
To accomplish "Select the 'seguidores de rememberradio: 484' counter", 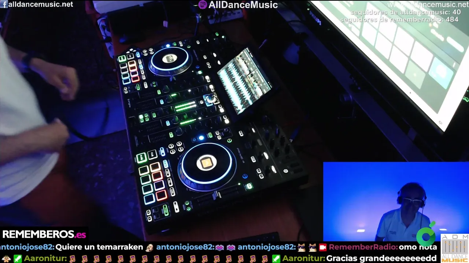I will [399, 19].
